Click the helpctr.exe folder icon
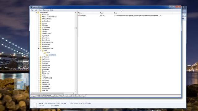 (41, 74)
